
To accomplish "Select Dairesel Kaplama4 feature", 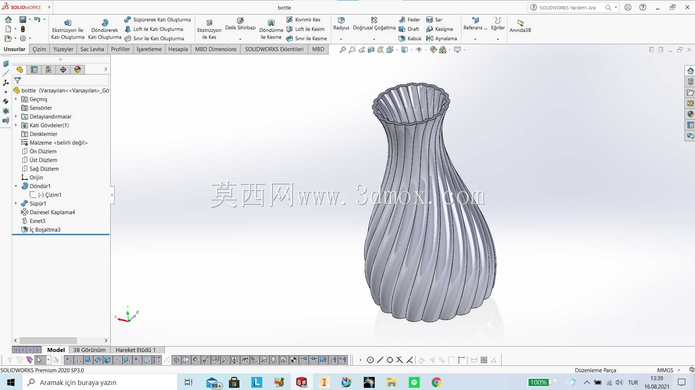I will pos(48,212).
